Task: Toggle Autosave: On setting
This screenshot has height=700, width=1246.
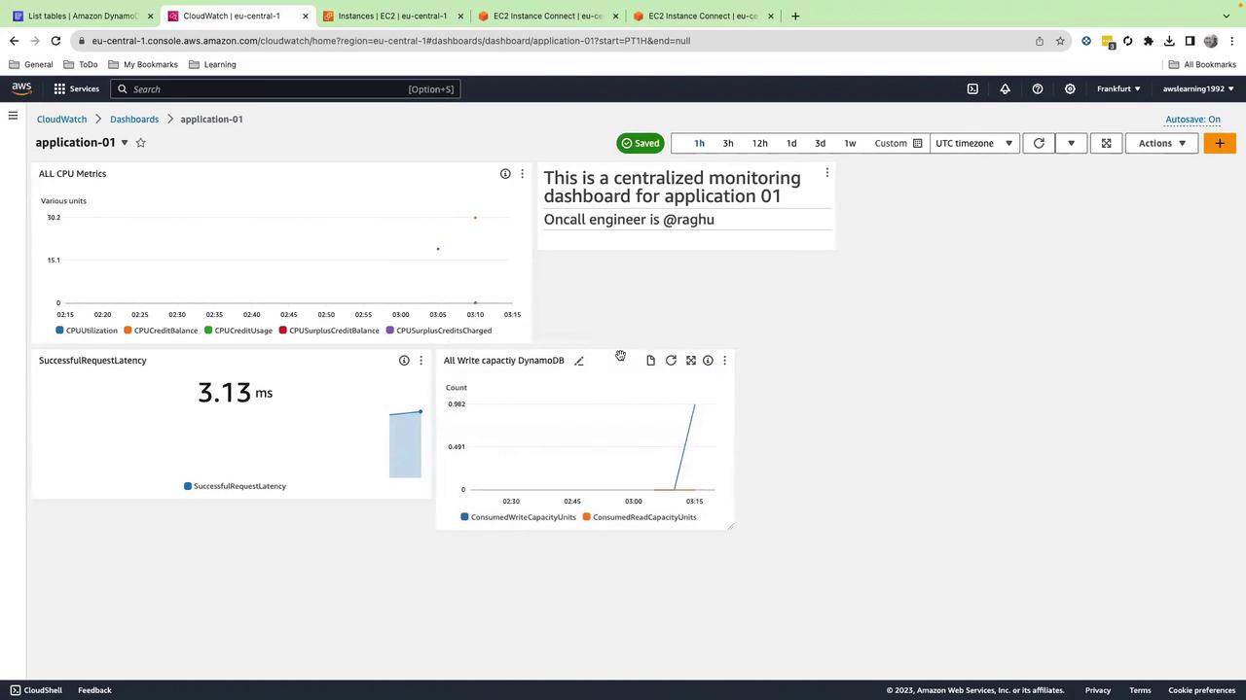Action: click(1192, 119)
